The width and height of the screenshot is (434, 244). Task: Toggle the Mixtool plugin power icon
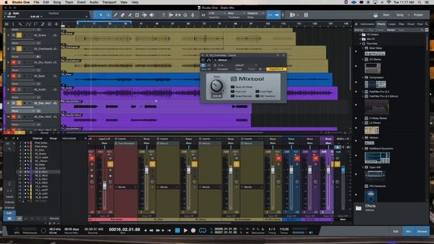(x=203, y=65)
